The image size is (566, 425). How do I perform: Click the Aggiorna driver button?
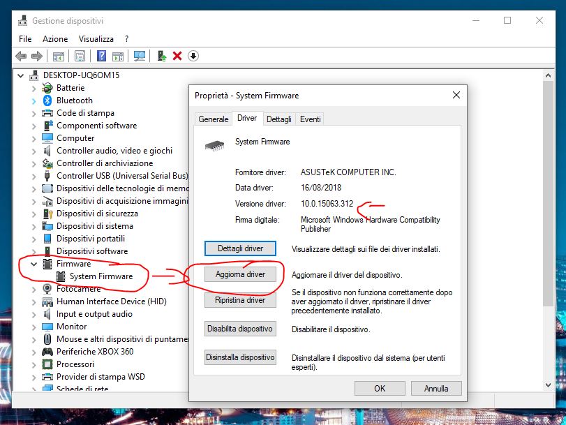(240, 274)
